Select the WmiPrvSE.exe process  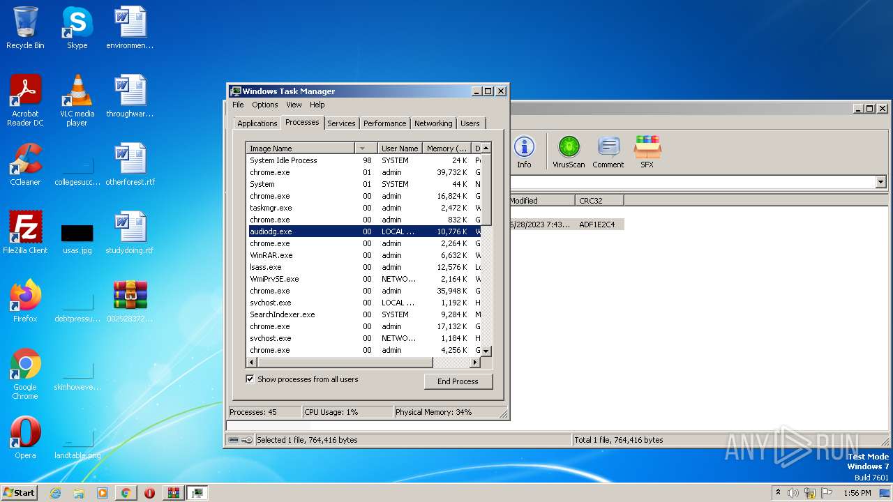pyautogui.click(x=364, y=279)
